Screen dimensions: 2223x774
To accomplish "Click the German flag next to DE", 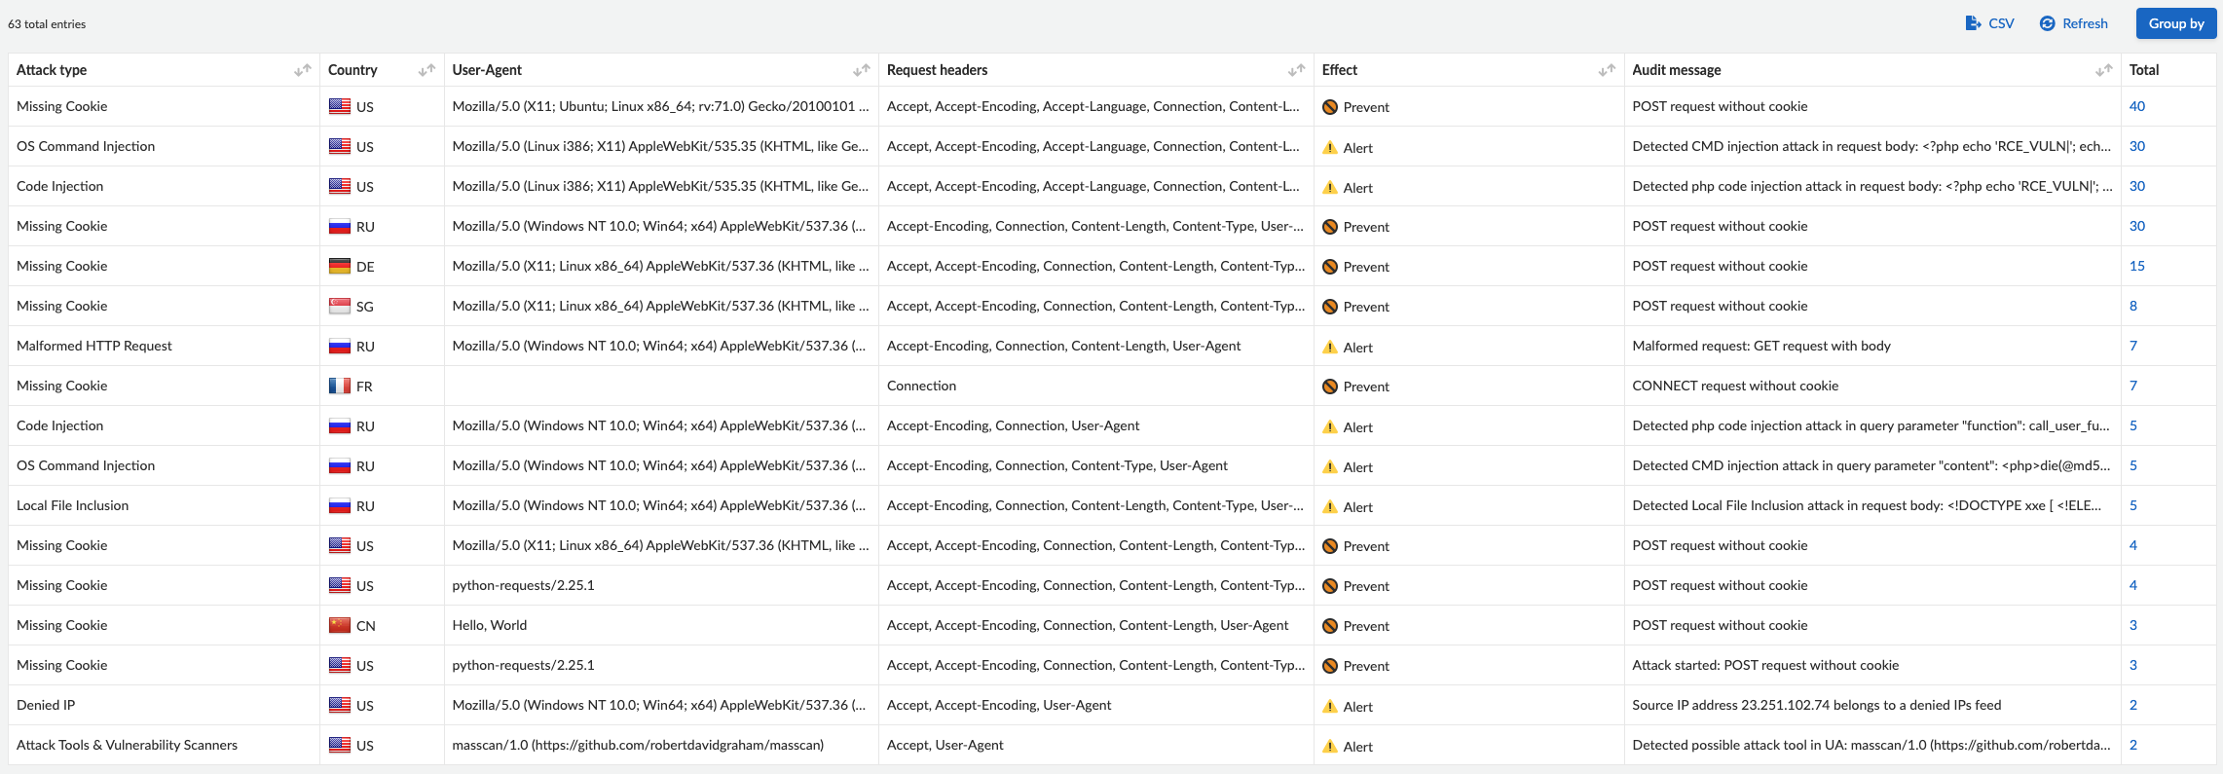I will 340,267.
